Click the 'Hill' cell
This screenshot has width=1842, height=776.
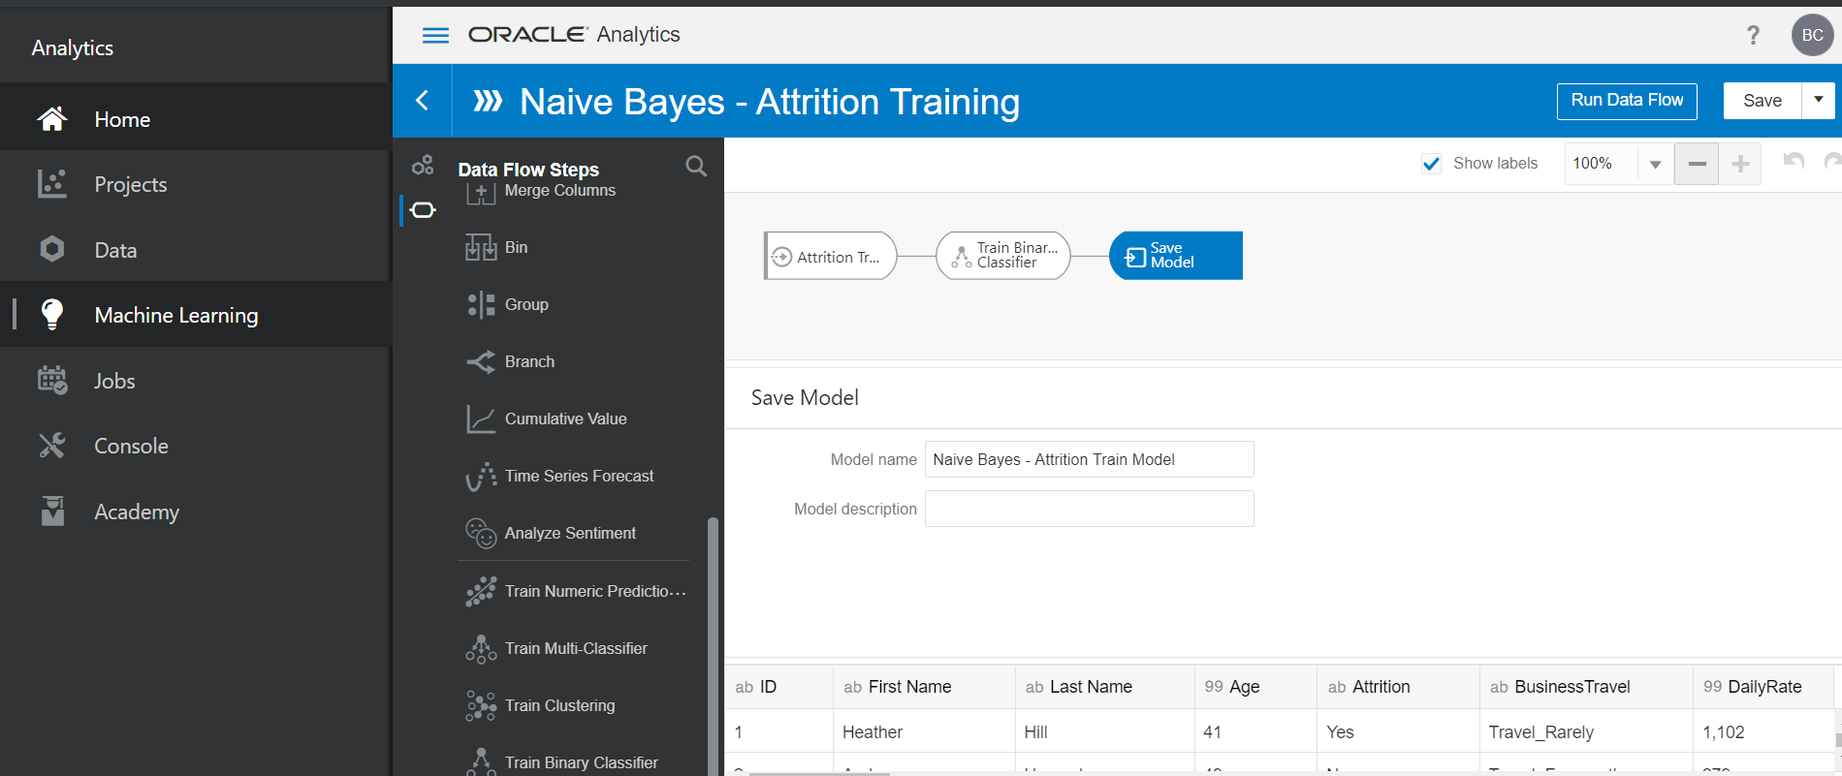1104,732
